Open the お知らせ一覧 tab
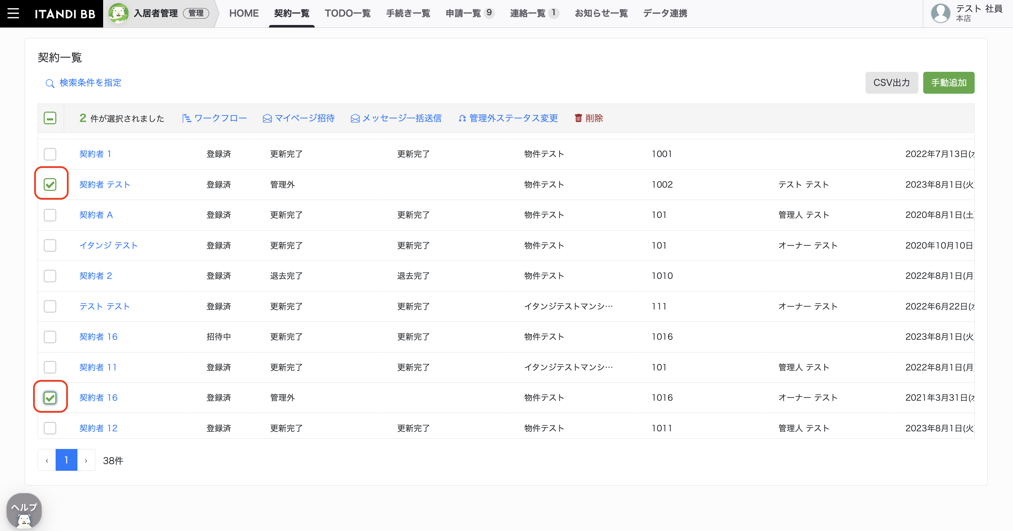 click(601, 13)
